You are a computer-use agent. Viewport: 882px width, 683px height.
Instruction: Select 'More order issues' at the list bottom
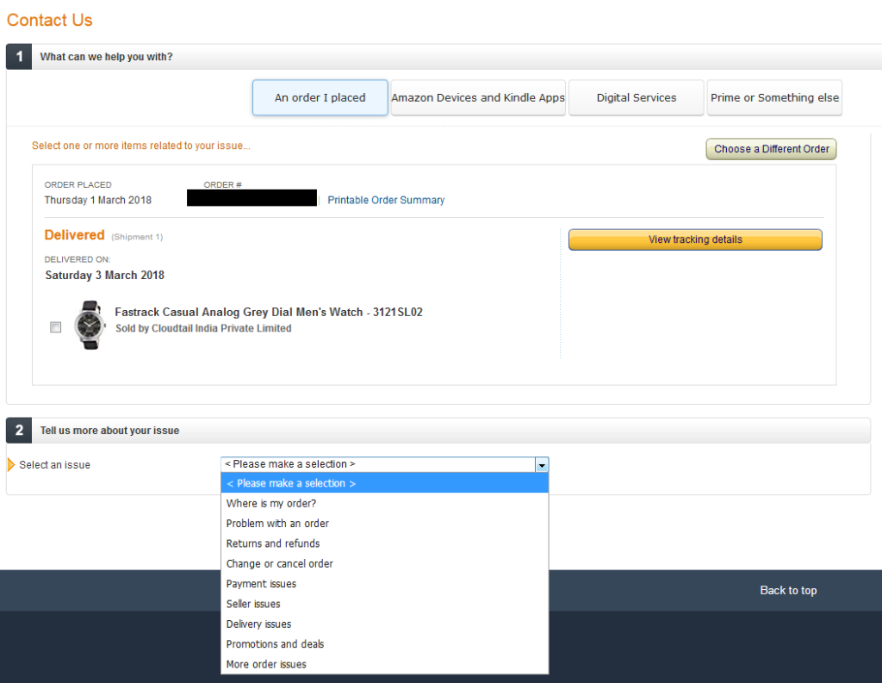tap(266, 663)
